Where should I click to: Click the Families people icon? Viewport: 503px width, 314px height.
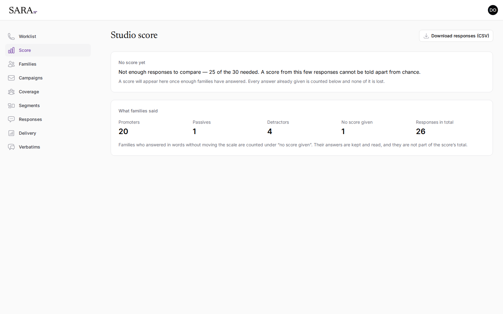pos(11,64)
